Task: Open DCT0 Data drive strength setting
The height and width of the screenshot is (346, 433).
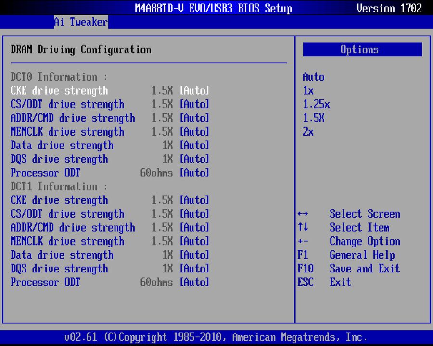Action: tap(62, 146)
